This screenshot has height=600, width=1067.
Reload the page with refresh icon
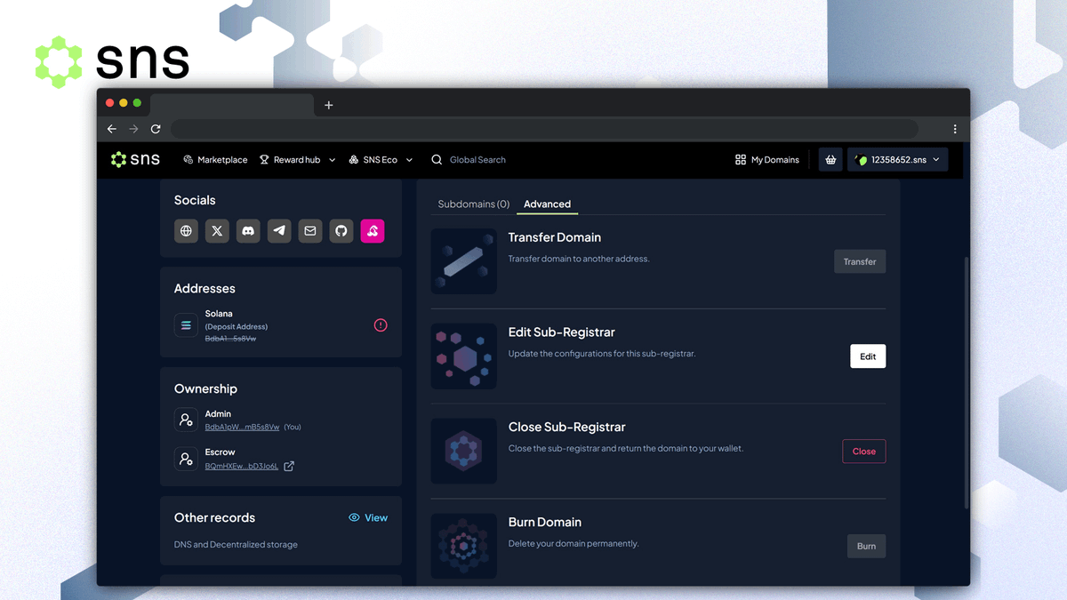coord(156,129)
